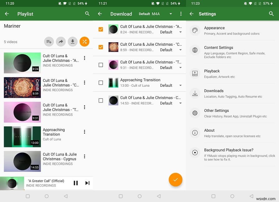Share the Mariner playlist
This screenshot has height=202, width=279.
coord(61,41)
